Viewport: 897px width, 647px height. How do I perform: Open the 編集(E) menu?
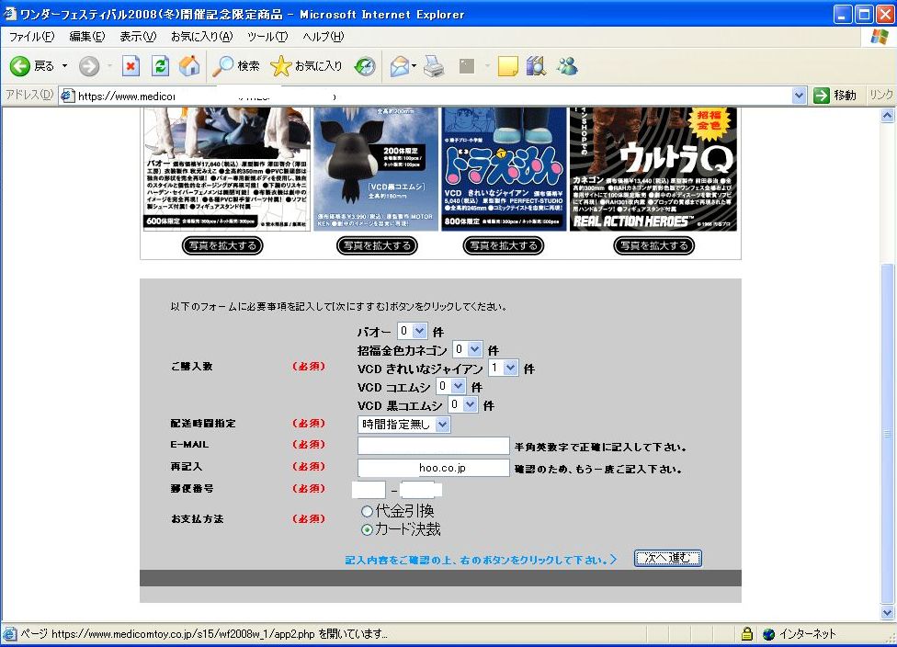(x=87, y=37)
